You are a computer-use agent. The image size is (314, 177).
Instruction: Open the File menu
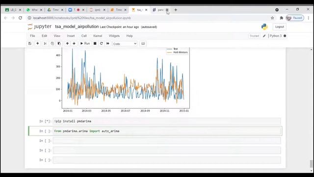(x=32, y=36)
